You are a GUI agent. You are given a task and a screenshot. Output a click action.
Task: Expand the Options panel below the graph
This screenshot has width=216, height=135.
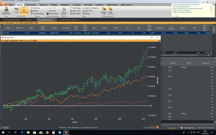pyautogui.click(x=5, y=128)
